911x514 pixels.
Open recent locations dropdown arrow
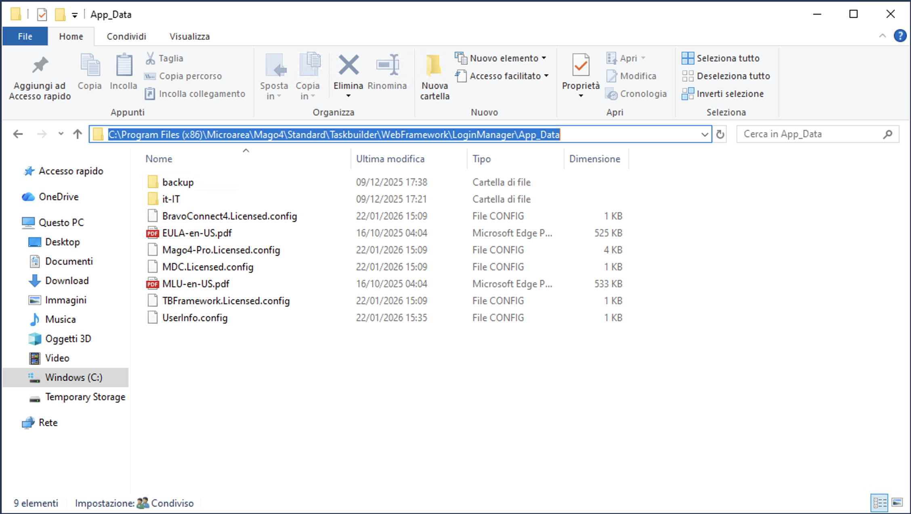(x=61, y=134)
